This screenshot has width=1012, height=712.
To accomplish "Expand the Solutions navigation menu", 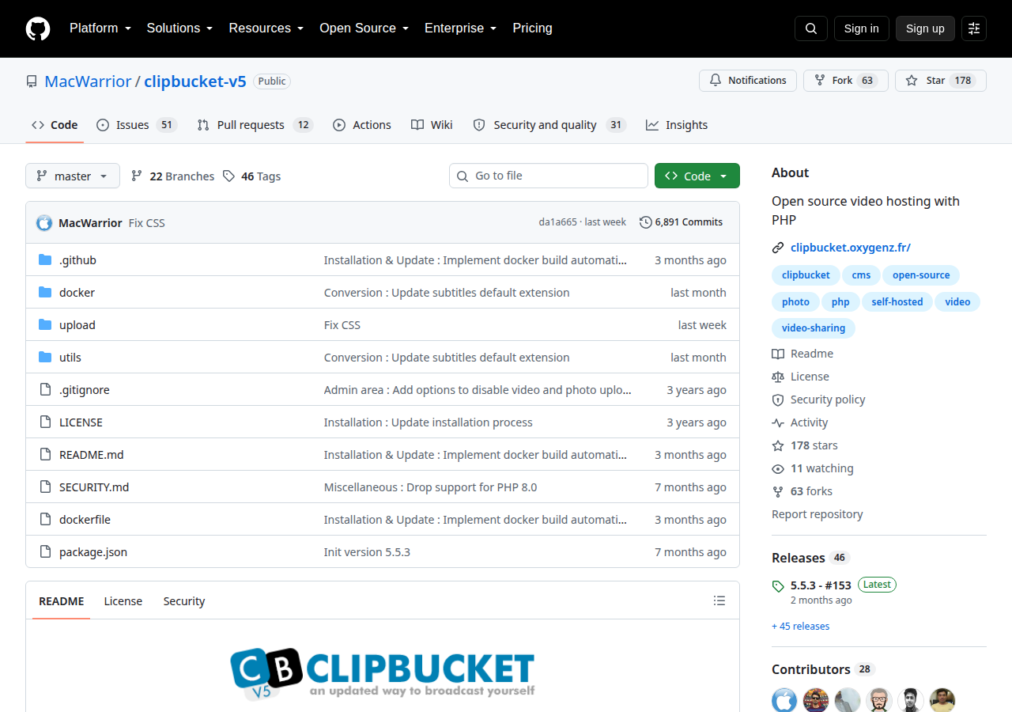I will [x=180, y=28].
